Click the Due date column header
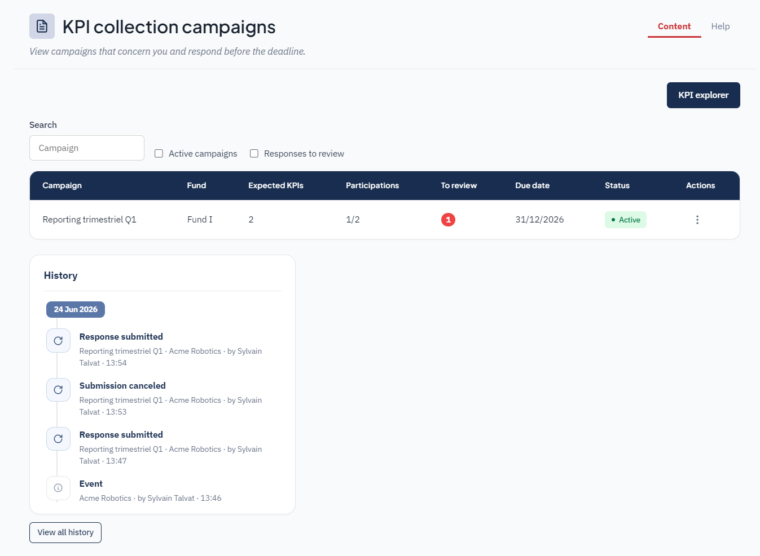 [x=532, y=185]
